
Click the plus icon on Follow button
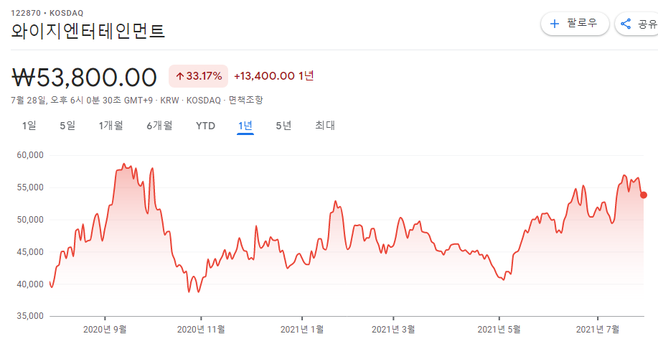(x=555, y=24)
